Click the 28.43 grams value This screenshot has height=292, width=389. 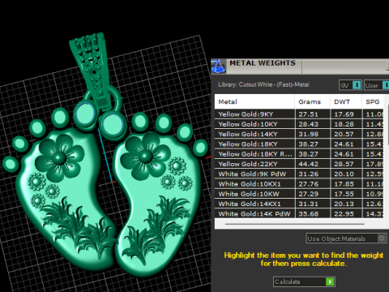tap(308, 124)
